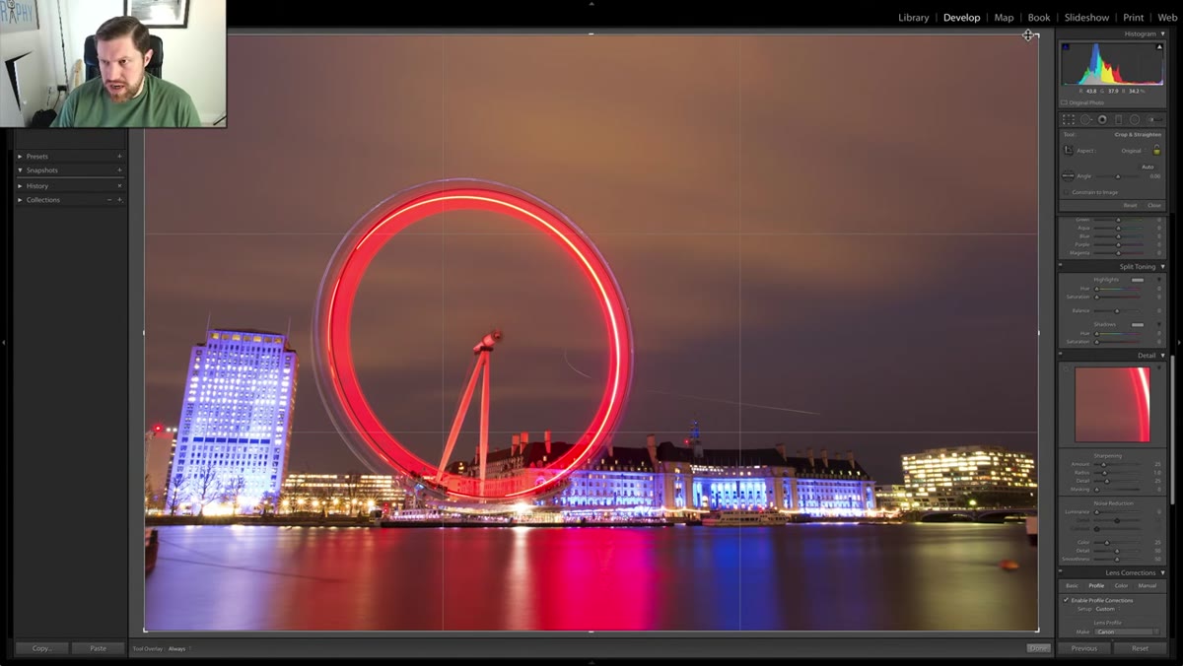This screenshot has width=1183, height=666.
Task: Click the detail preview target picker icon
Action: [1066, 369]
